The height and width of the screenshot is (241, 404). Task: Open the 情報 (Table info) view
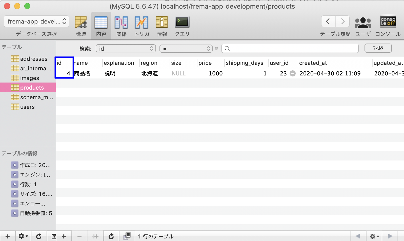(x=162, y=26)
